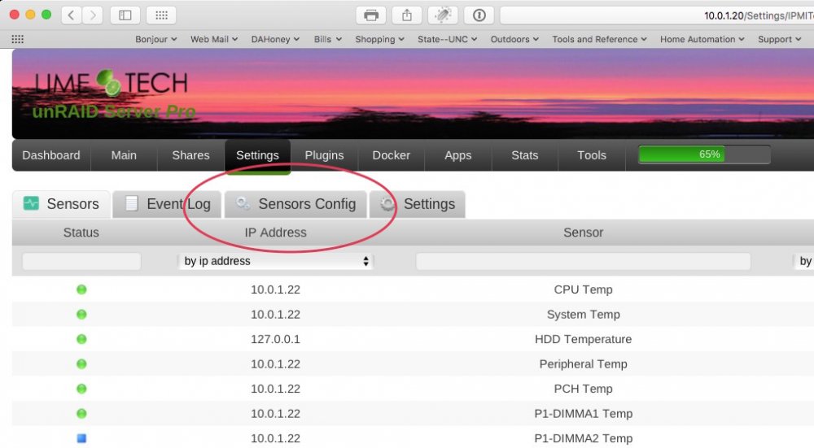Viewport: 814px width, 448px height.
Task: Click green status dot for System Temp
Action: [81, 314]
